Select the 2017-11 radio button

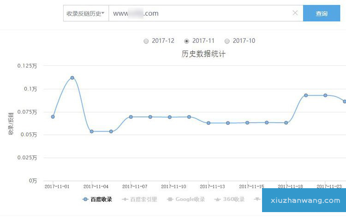coord(186,41)
